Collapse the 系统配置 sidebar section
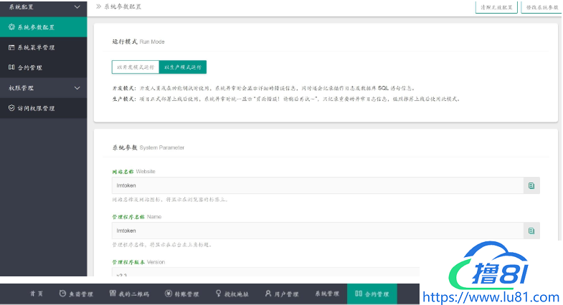The height and width of the screenshot is (305, 563). tap(77, 6)
